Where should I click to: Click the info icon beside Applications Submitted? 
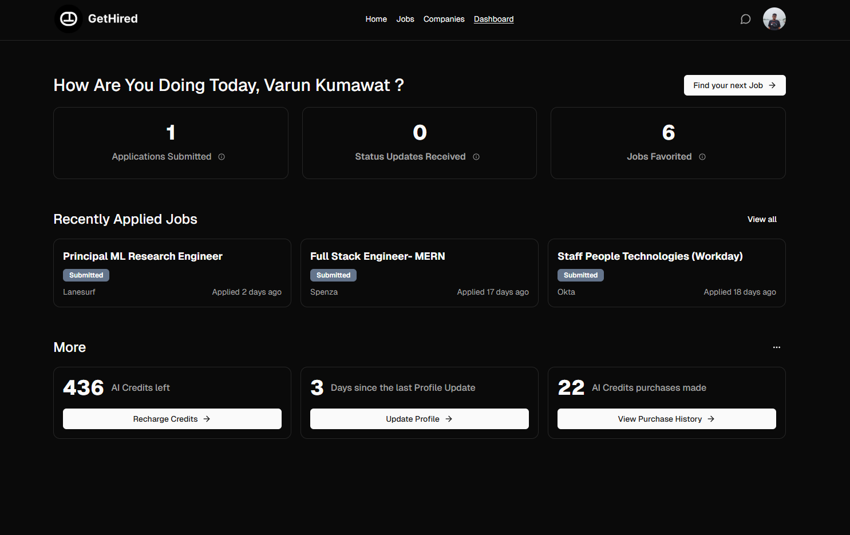(222, 156)
